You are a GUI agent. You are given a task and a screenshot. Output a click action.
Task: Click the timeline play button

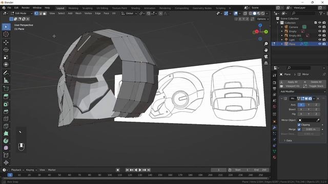[x=140, y=170]
